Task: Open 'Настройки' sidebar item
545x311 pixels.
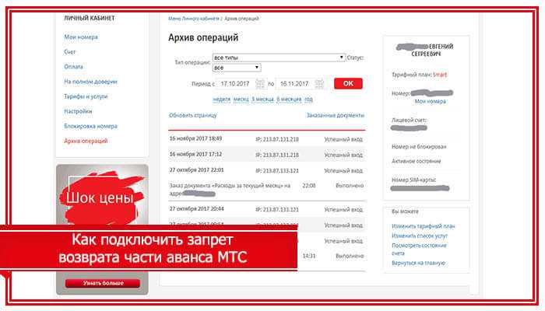Action: coord(78,111)
